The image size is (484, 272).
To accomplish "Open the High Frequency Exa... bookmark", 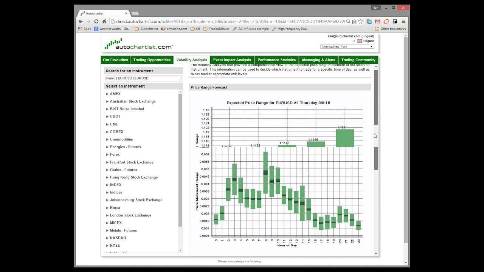I will 290,29.
